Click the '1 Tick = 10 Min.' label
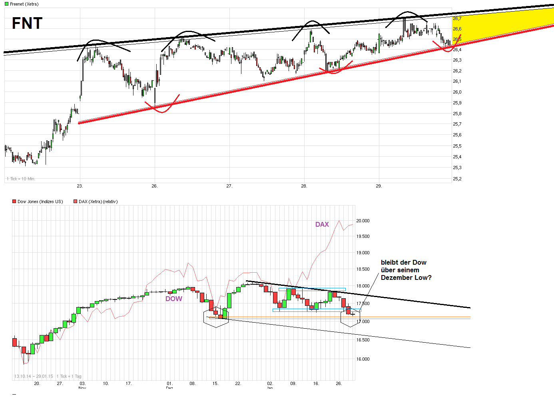554x407 pixels. (21, 179)
